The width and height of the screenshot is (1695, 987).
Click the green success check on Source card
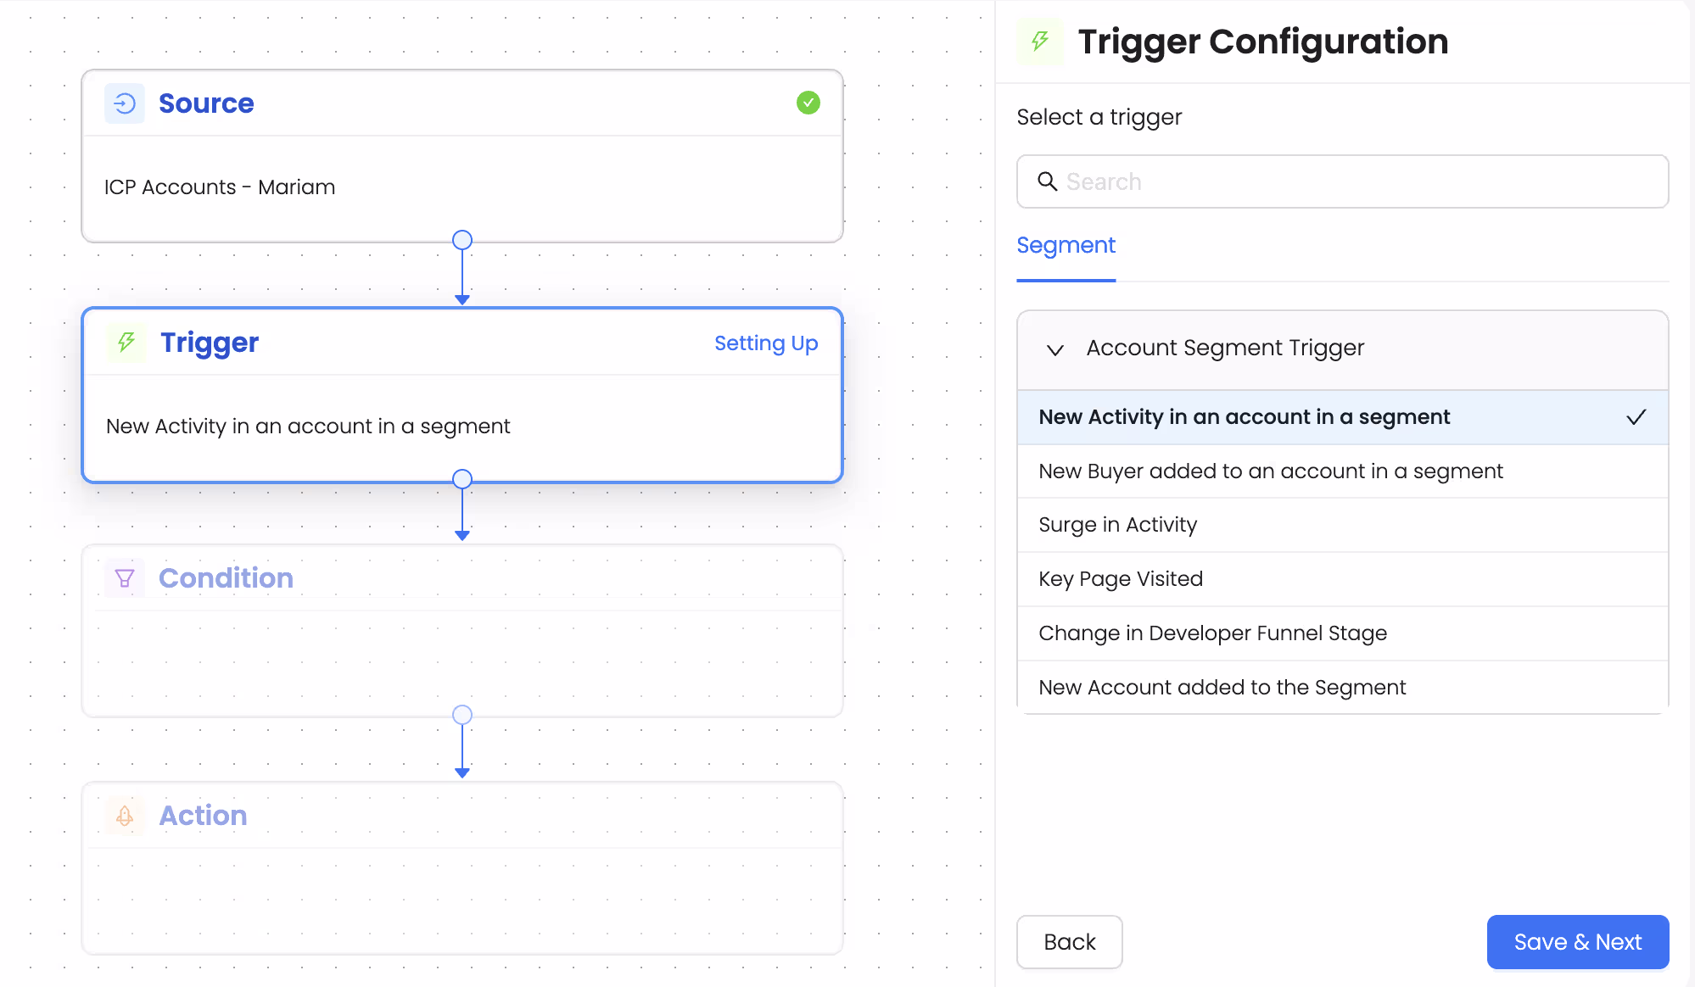coord(808,103)
